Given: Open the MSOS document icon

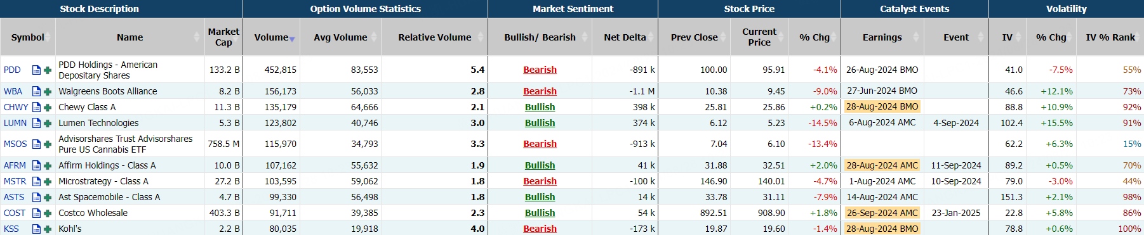Looking at the screenshot, I should coord(36,144).
